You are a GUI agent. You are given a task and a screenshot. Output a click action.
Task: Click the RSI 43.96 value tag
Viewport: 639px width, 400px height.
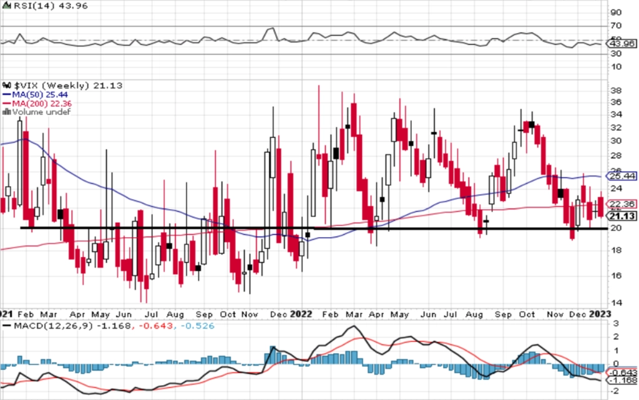622,43
